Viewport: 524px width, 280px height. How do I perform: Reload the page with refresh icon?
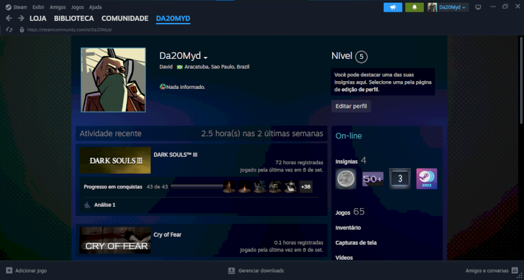9,29
